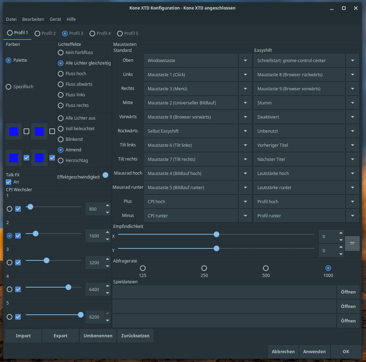Open the 'Mitte' Easyshift dropdown showing Stumm

point(352,103)
